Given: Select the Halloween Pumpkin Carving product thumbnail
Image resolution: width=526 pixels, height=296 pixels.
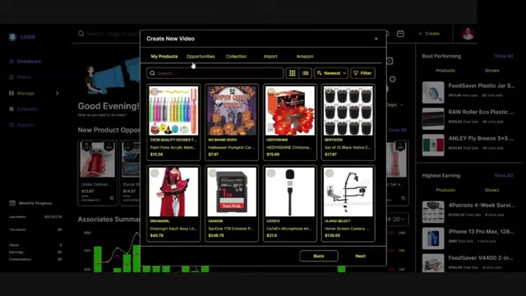Looking at the screenshot, I should tap(232, 111).
